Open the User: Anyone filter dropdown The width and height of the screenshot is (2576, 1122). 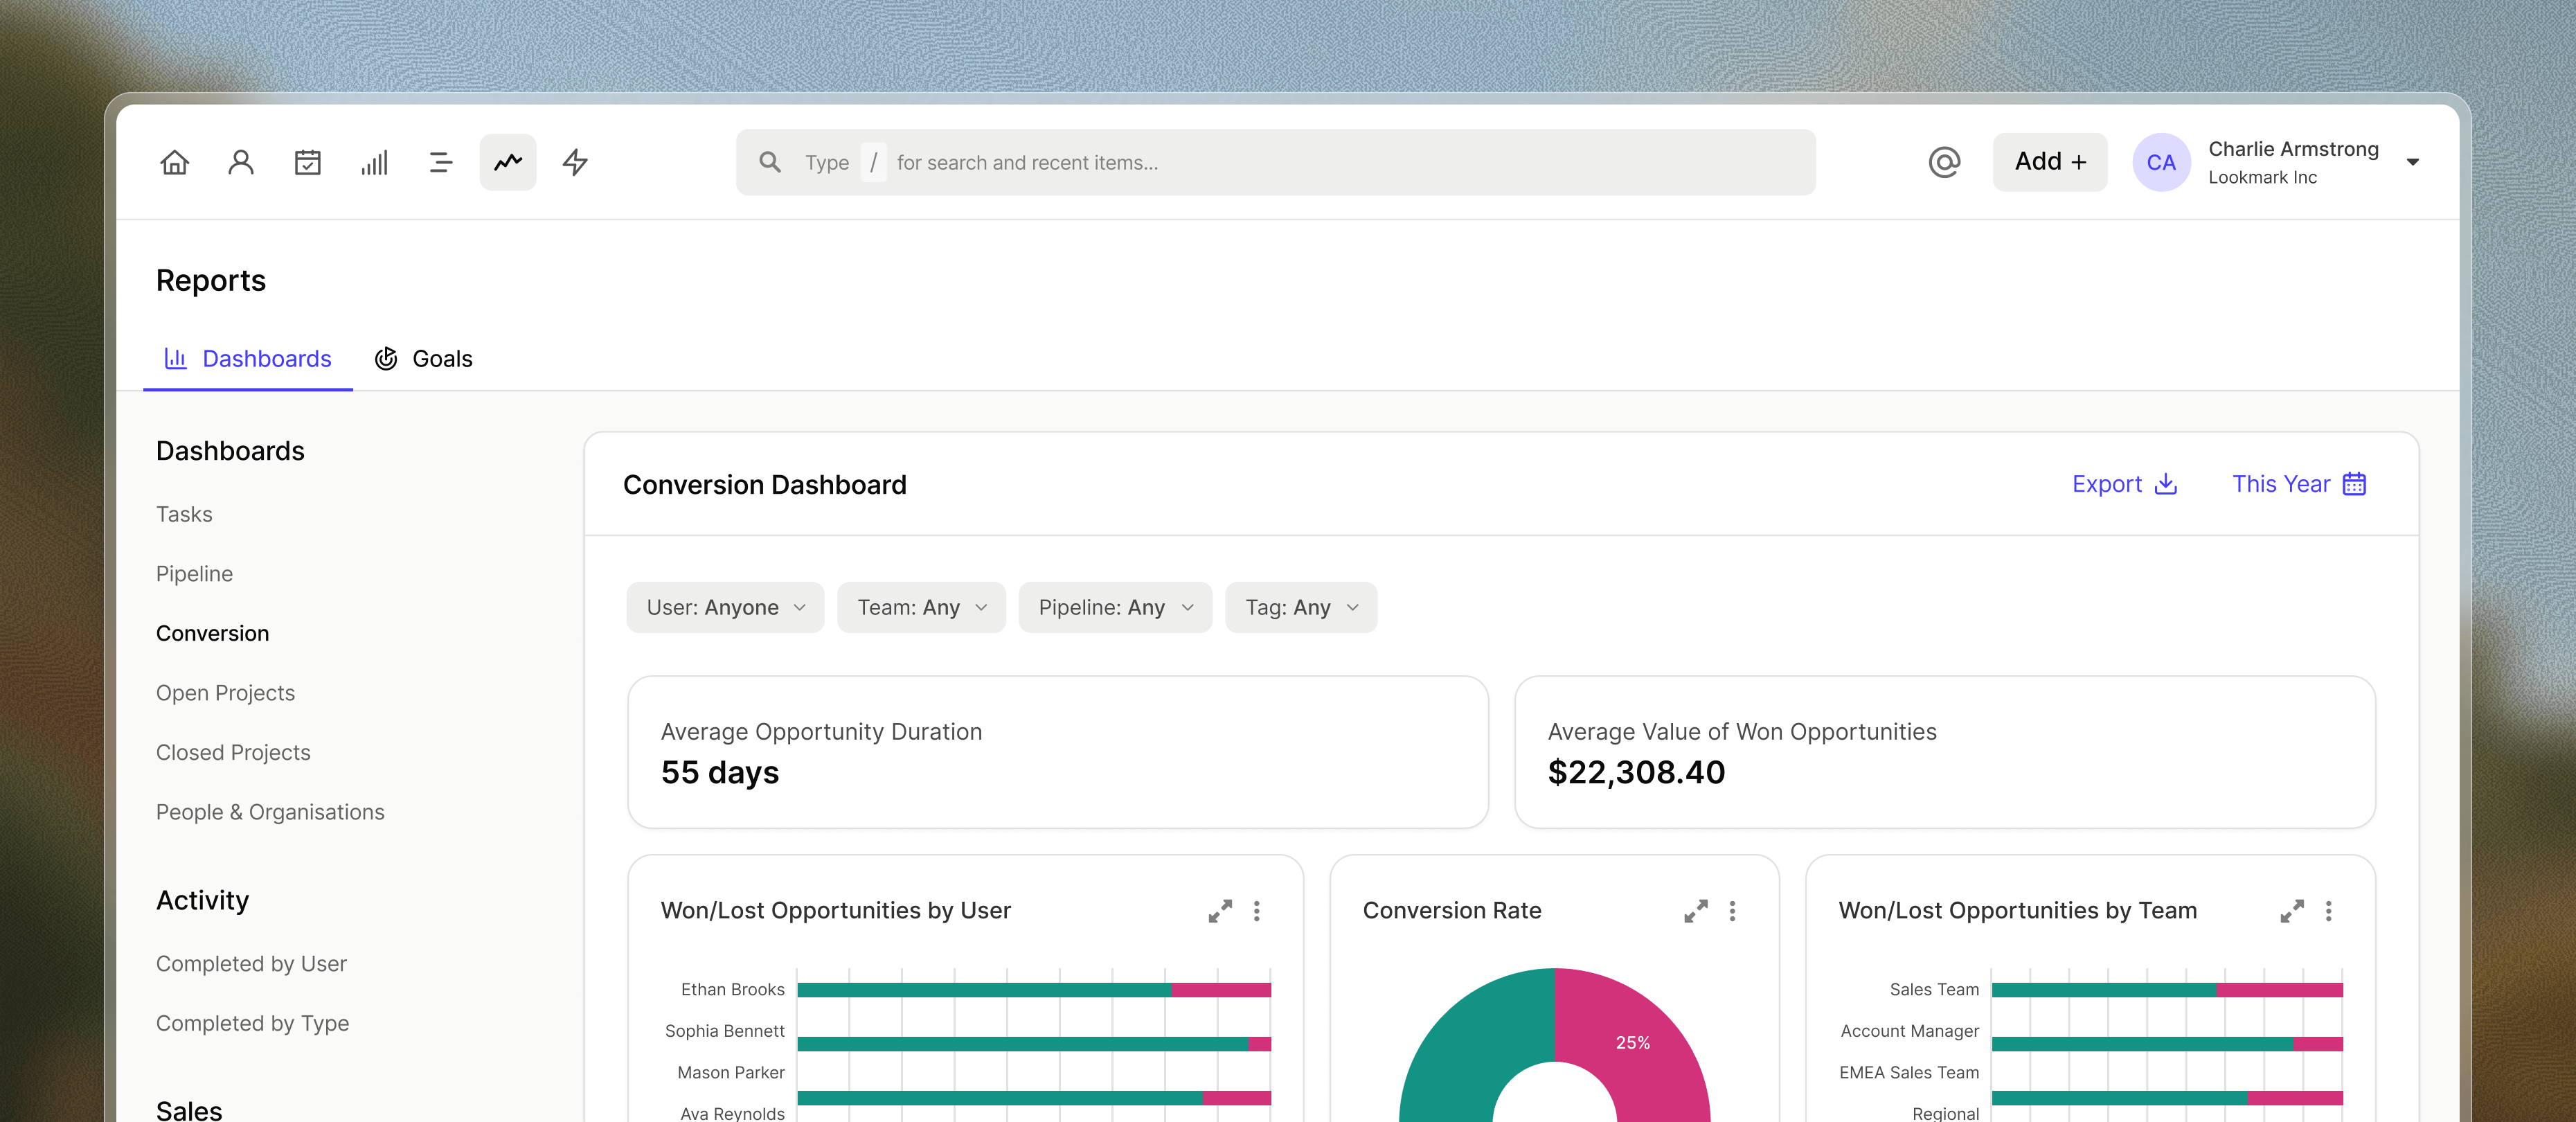(x=724, y=607)
